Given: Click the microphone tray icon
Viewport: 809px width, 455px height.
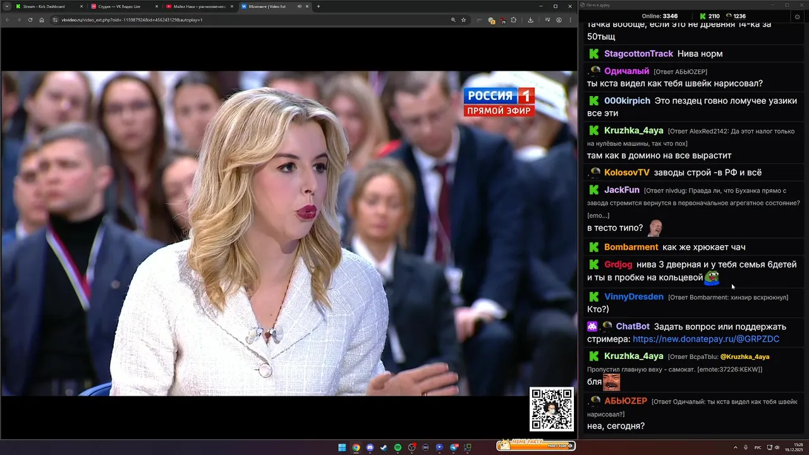Looking at the screenshot, I should coord(746,447).
